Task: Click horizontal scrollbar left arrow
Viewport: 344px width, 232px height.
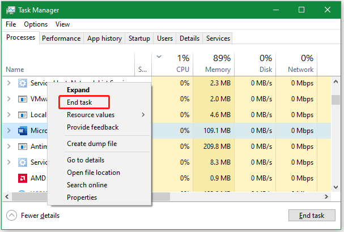Action: (x=7, y=197)
